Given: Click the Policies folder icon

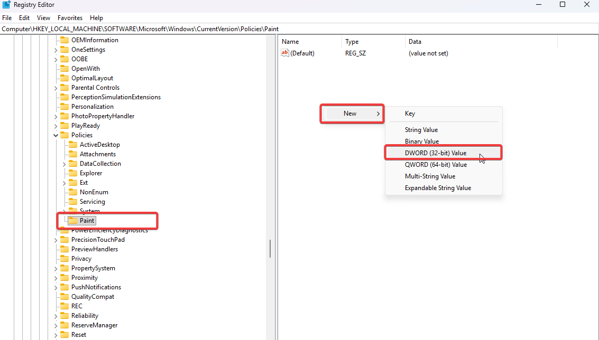Looking at the screenshot, I should click(64, 135).
